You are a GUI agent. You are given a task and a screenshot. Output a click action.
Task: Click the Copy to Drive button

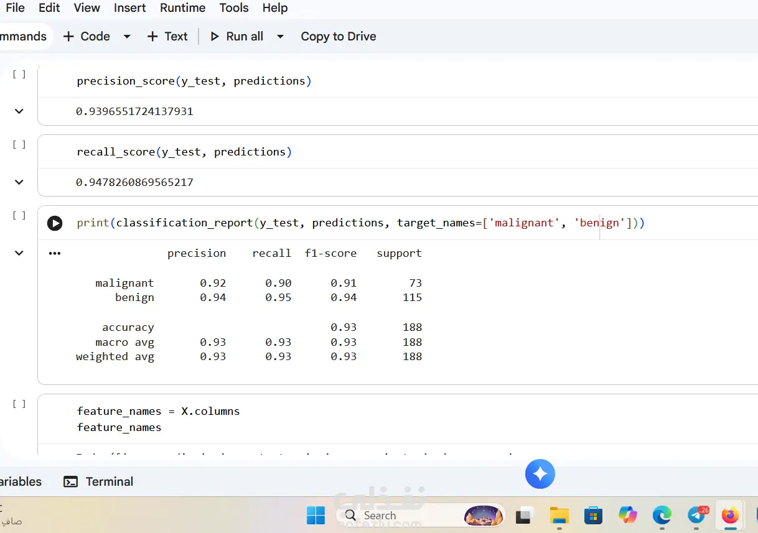coord(338,36)
